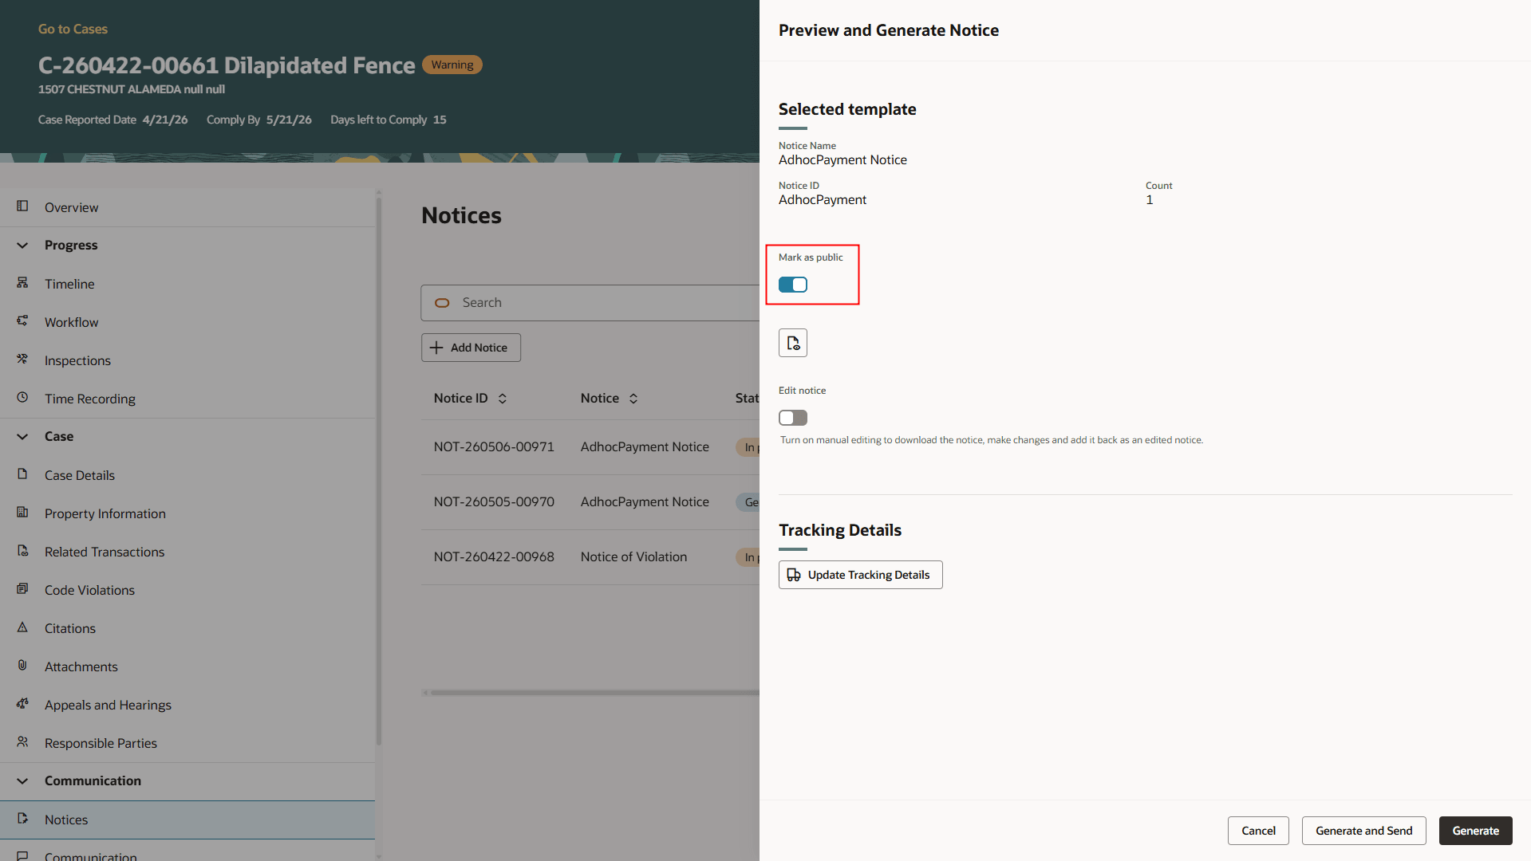
Task: Click the Attachments paperclip icon
Action: click(x=22, y=666)
